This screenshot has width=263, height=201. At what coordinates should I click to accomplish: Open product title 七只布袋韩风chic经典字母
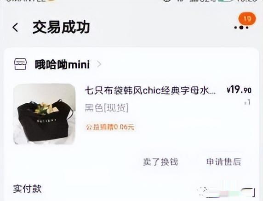pos(150,91)
